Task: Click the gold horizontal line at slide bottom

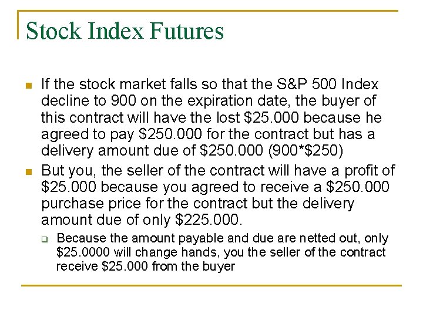Action: click(x=211, y=286)
